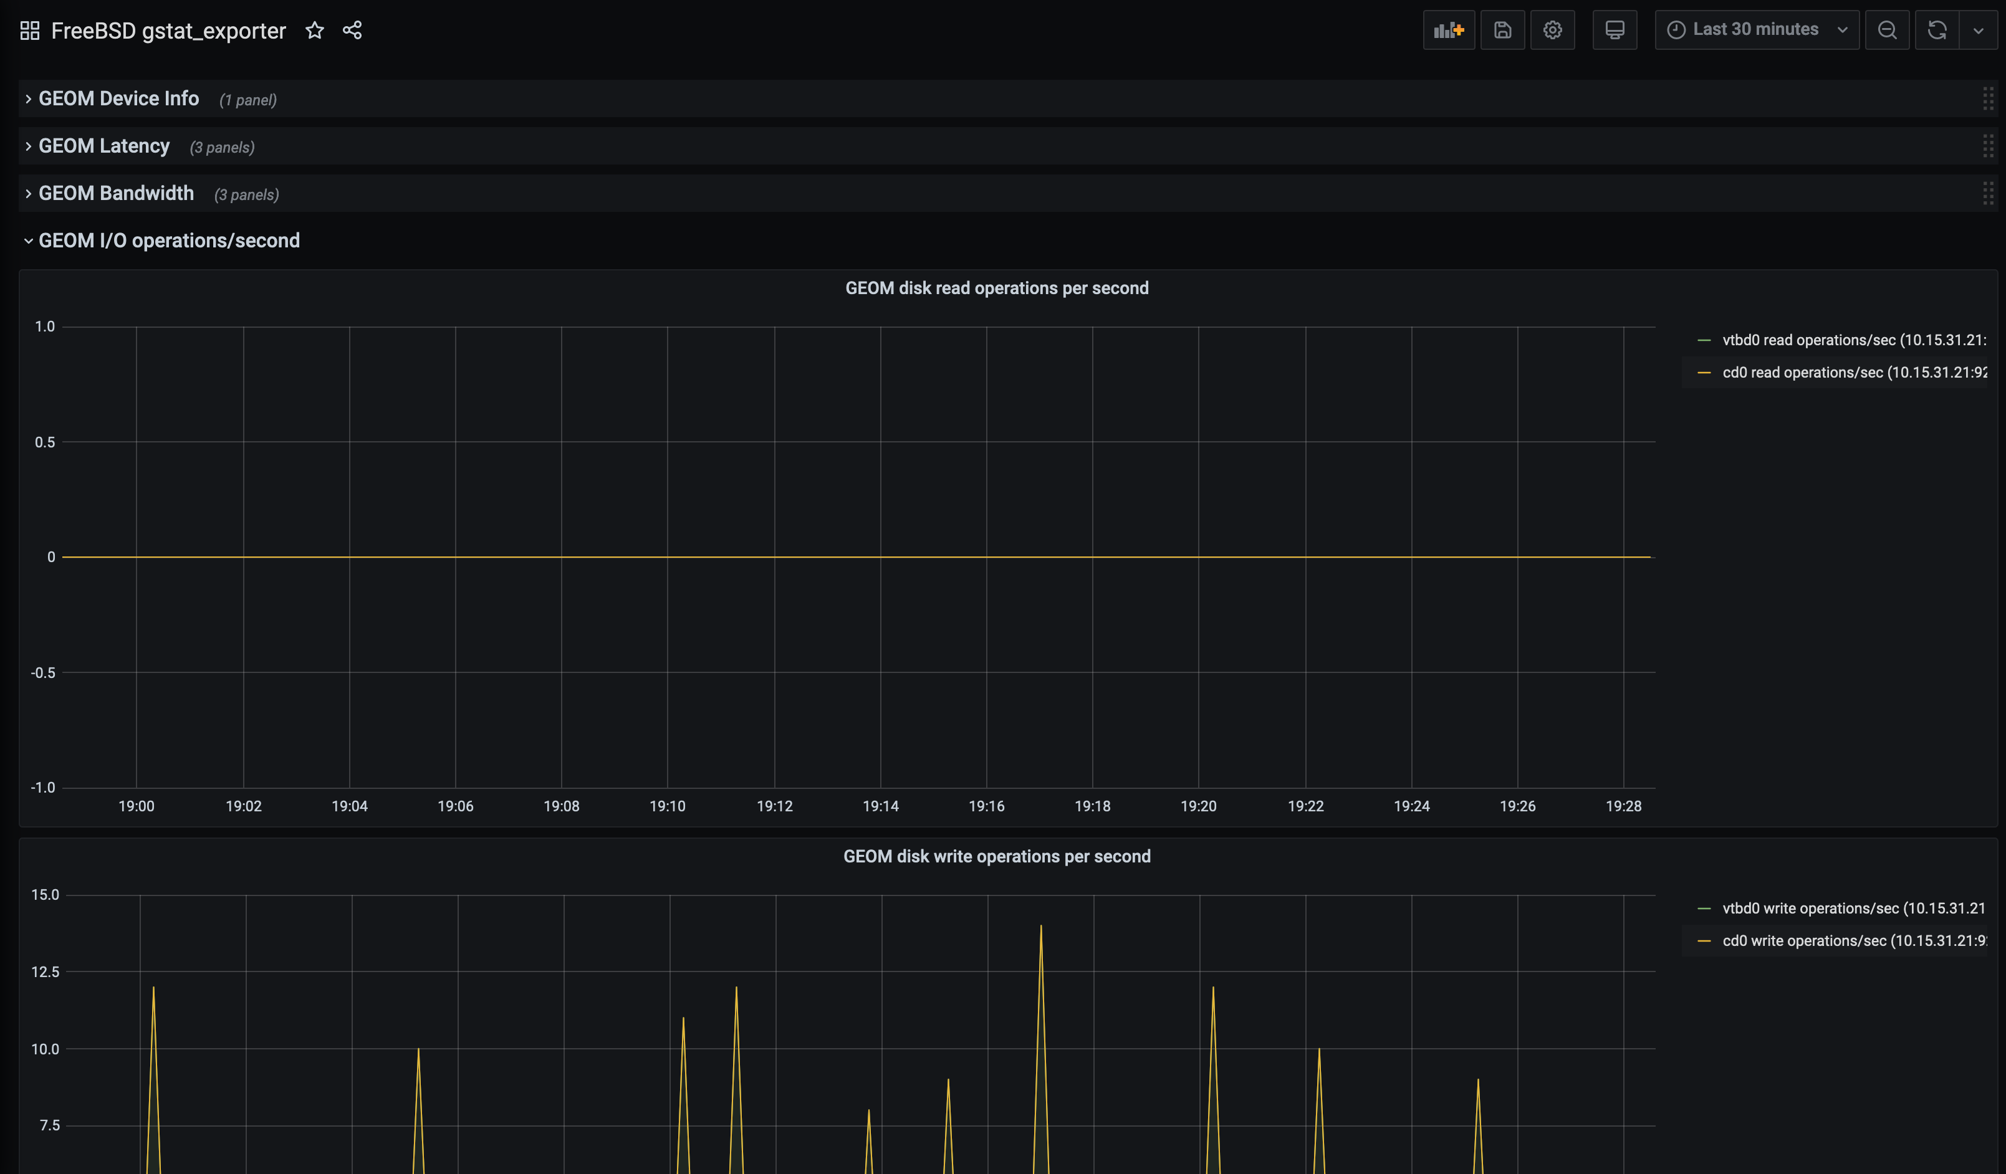Collapse the GEOM I/O operations/second row
The width and height of the screenshot is (2006, 1174).
click(x=169, y=241)
